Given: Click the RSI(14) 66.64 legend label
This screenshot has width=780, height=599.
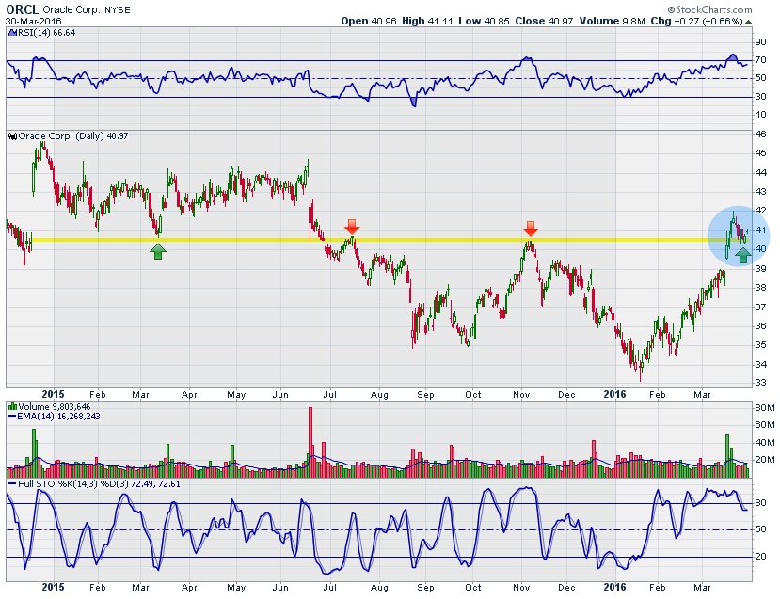Looking at the screenshot, I should (46, 33).
